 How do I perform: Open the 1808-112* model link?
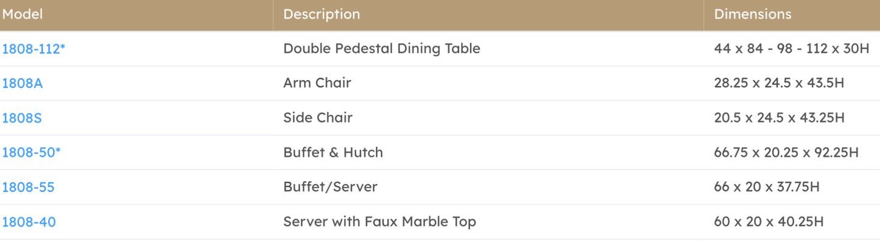(x=33, y=49)
